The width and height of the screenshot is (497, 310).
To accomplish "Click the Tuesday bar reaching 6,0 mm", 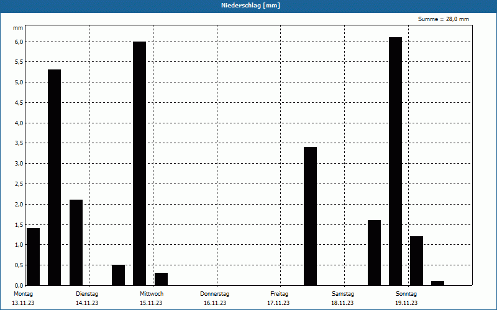I will tap(139, 164).
